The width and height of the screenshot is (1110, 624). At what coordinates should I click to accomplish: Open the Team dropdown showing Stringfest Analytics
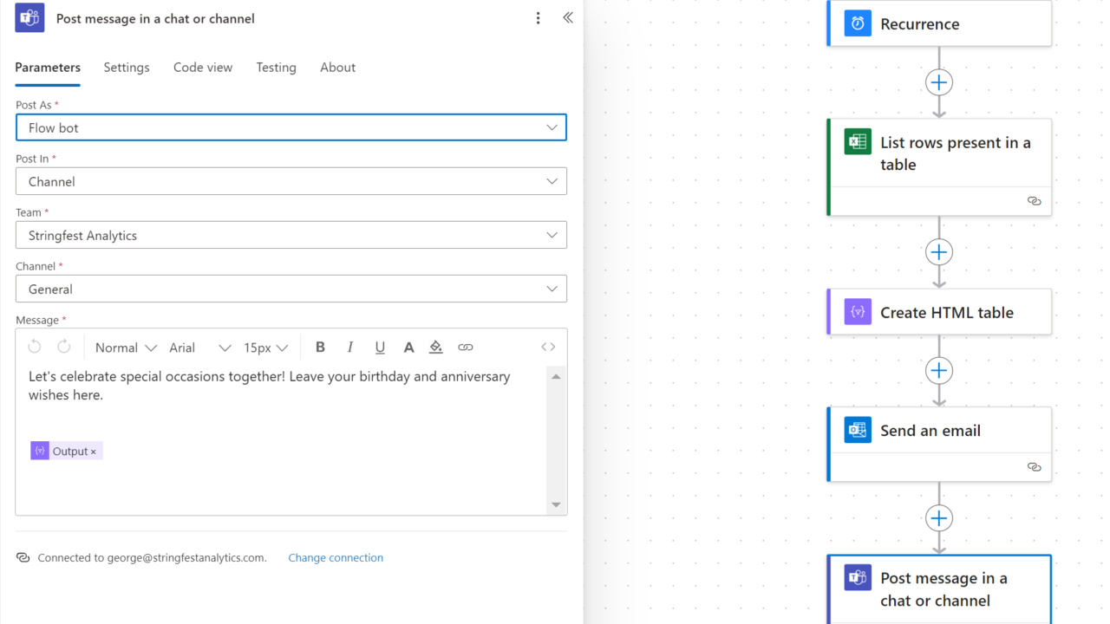coord(291,235)
